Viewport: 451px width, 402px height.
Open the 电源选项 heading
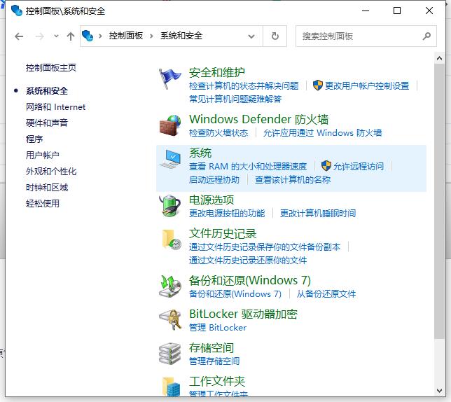tap(211, 200)
